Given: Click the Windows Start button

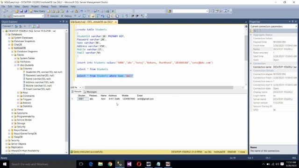Looking at the screenshot, I should [x=5, y=164].
